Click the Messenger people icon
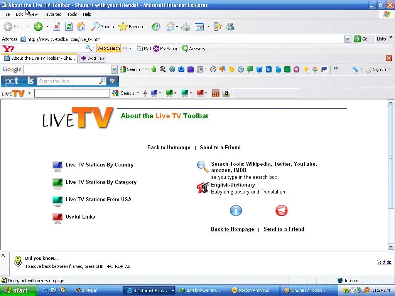395x296 pixels. 230,27
